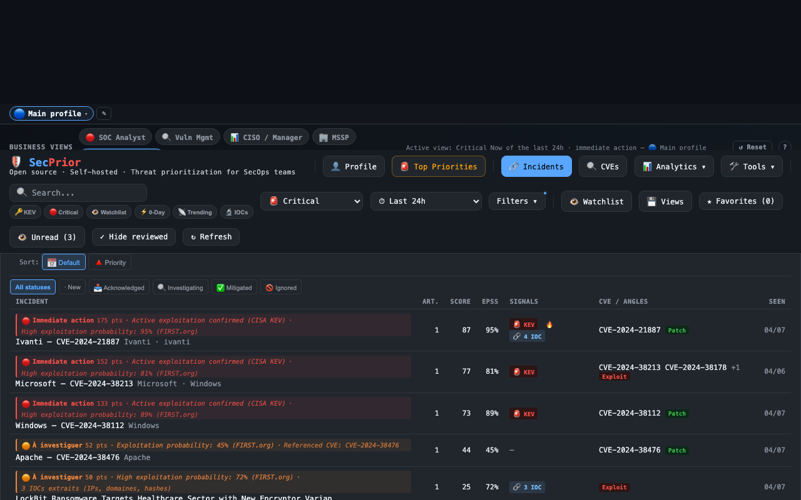Toggle the KEV quick filter chip
Image resolution: width=801 pixels, height=500 pixels.
click(25, 212)
